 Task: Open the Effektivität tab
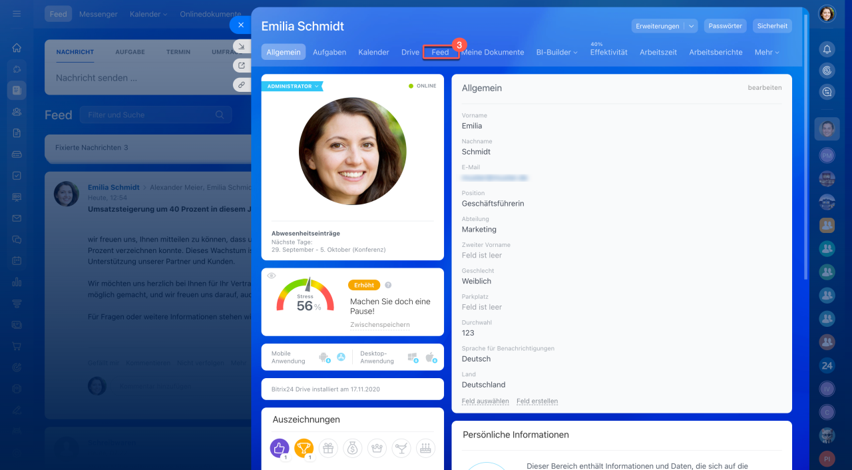pyautogui.click(x=608, y=52)
